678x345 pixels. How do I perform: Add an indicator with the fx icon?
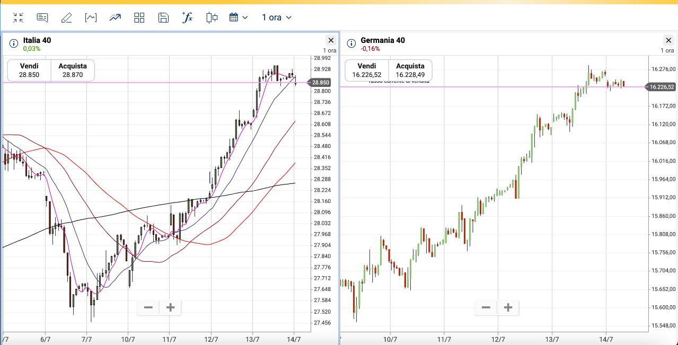tap(187, 17)
